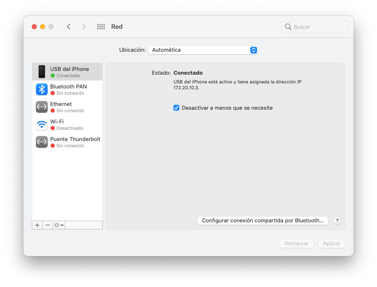This screenshot has height=287, width=377.
Task: Click the Aplicar button
Action: (331, 243)
